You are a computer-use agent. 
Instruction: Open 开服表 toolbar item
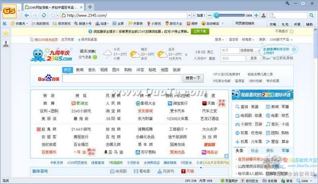136,23
